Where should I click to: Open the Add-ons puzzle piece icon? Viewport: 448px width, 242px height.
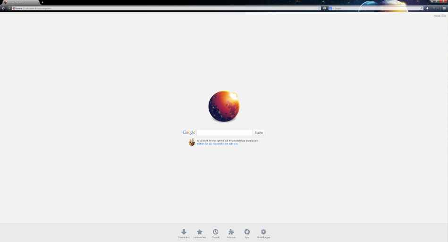(x=231, y=232)
